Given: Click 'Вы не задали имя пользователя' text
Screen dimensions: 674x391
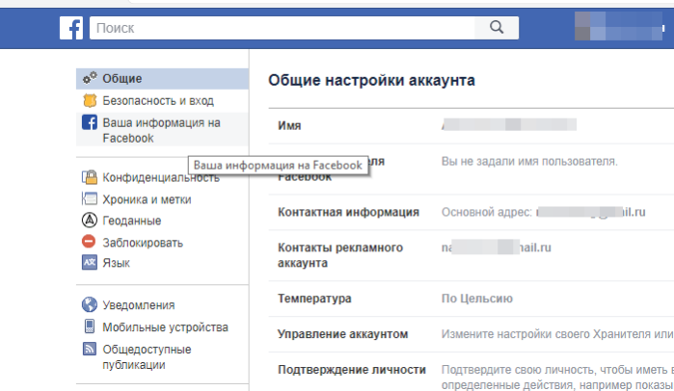Looking at the screenshot, I should [529, 162].
